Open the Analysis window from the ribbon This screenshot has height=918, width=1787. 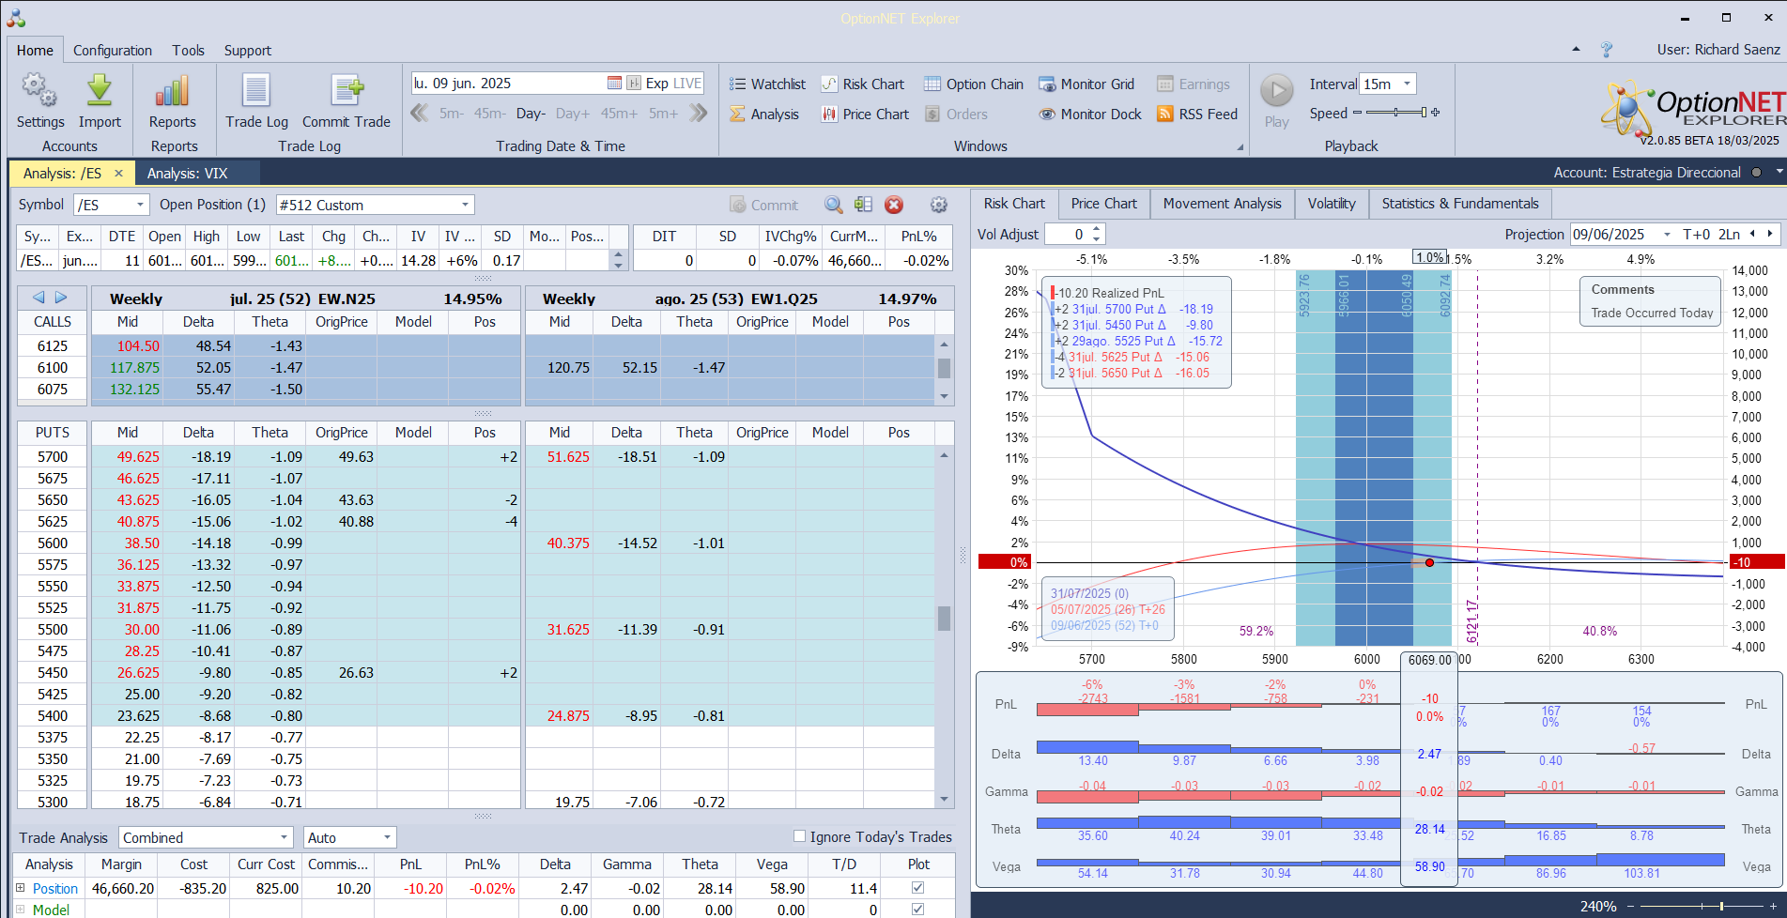coord(764,114)
